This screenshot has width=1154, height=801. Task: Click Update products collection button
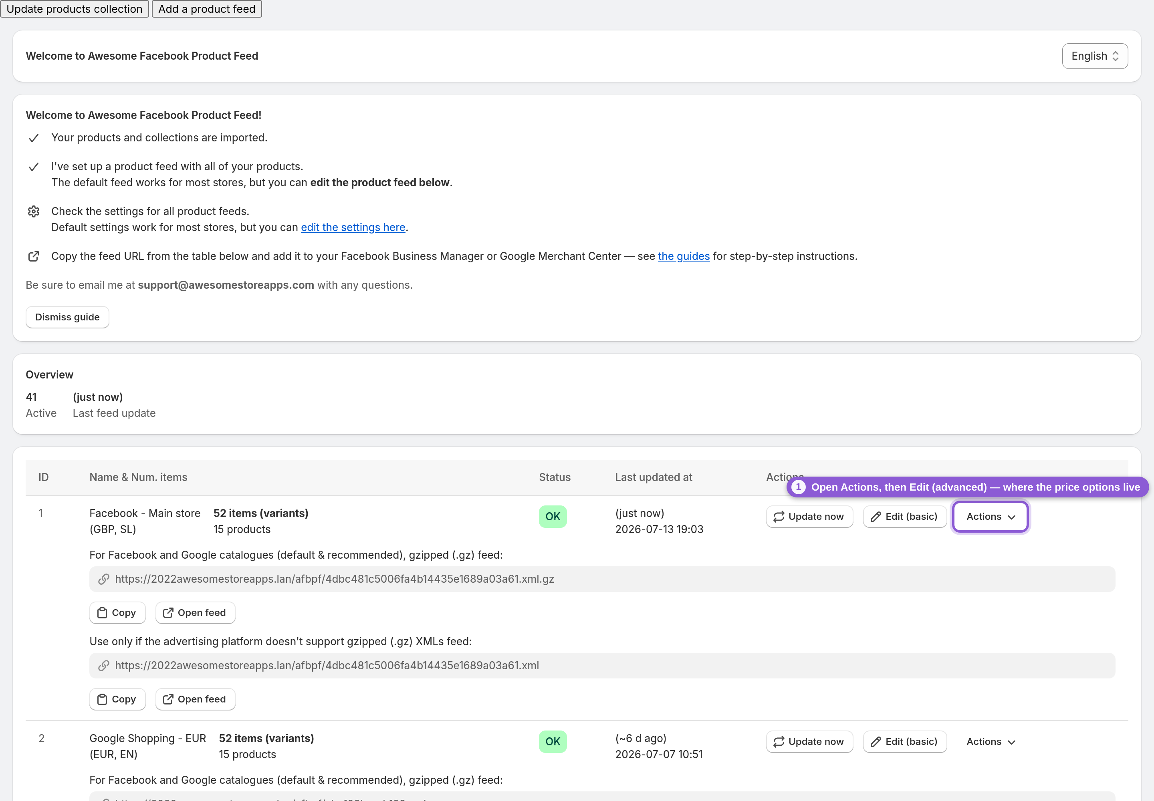coord(74,9)
